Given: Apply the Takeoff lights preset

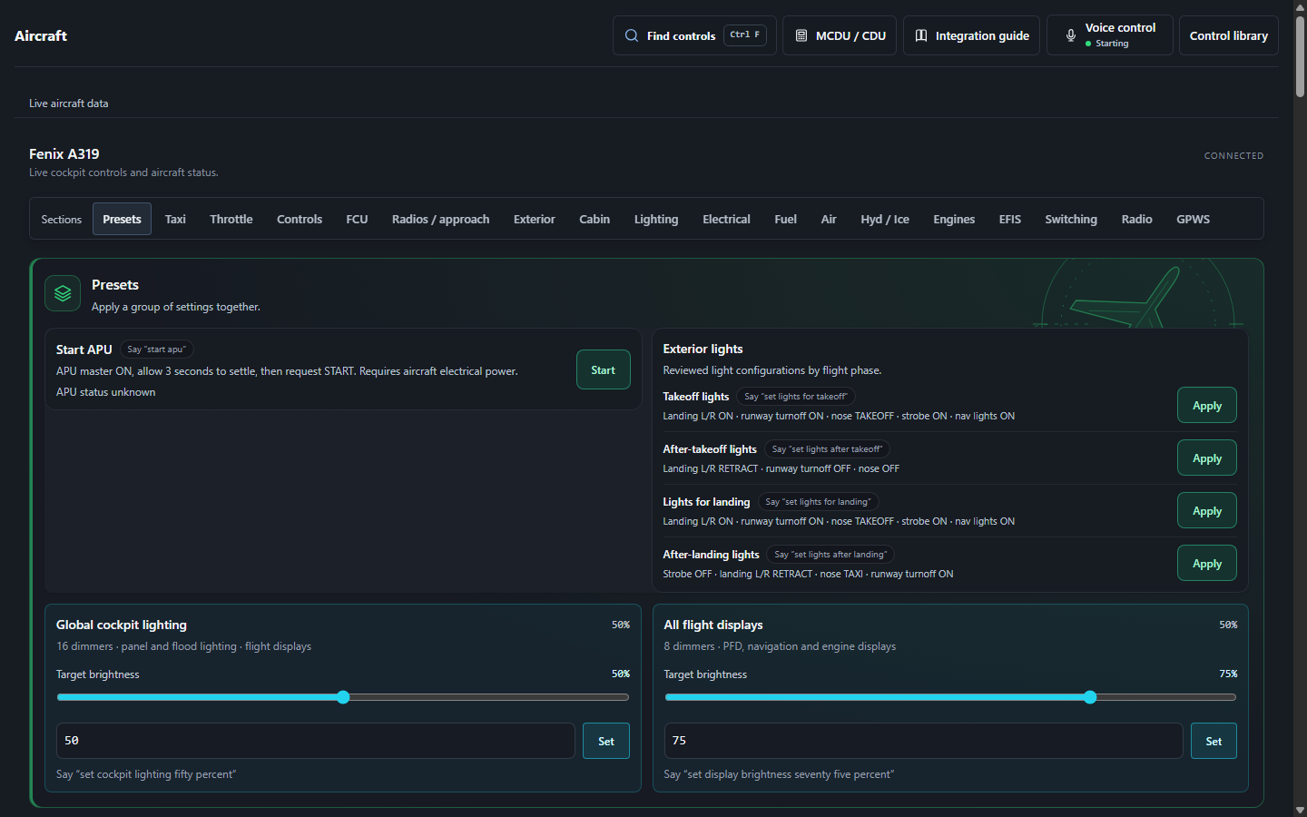Looking at the screenshot, I should tap(1207, 405).
